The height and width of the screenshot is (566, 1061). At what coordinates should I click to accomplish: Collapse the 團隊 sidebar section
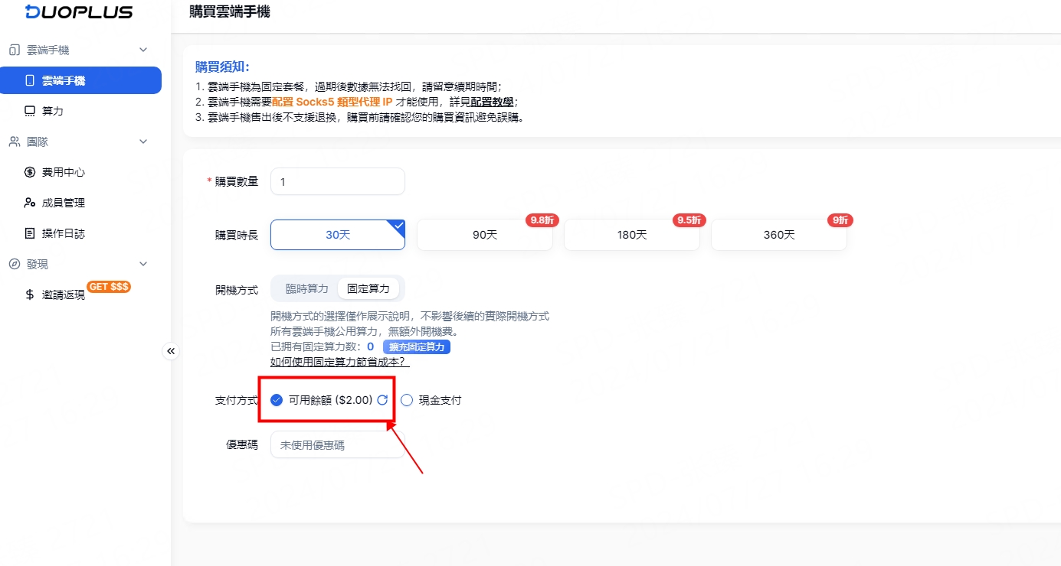[143, 141]
